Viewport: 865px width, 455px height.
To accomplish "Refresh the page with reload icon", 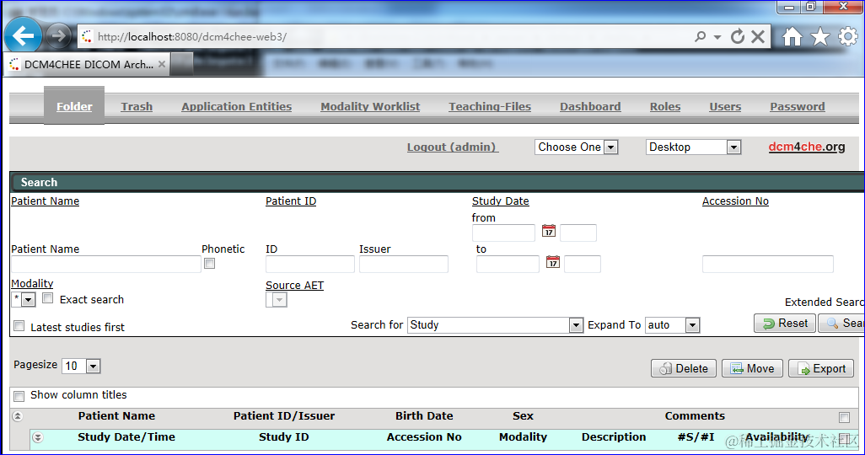I will click(738, 36).
